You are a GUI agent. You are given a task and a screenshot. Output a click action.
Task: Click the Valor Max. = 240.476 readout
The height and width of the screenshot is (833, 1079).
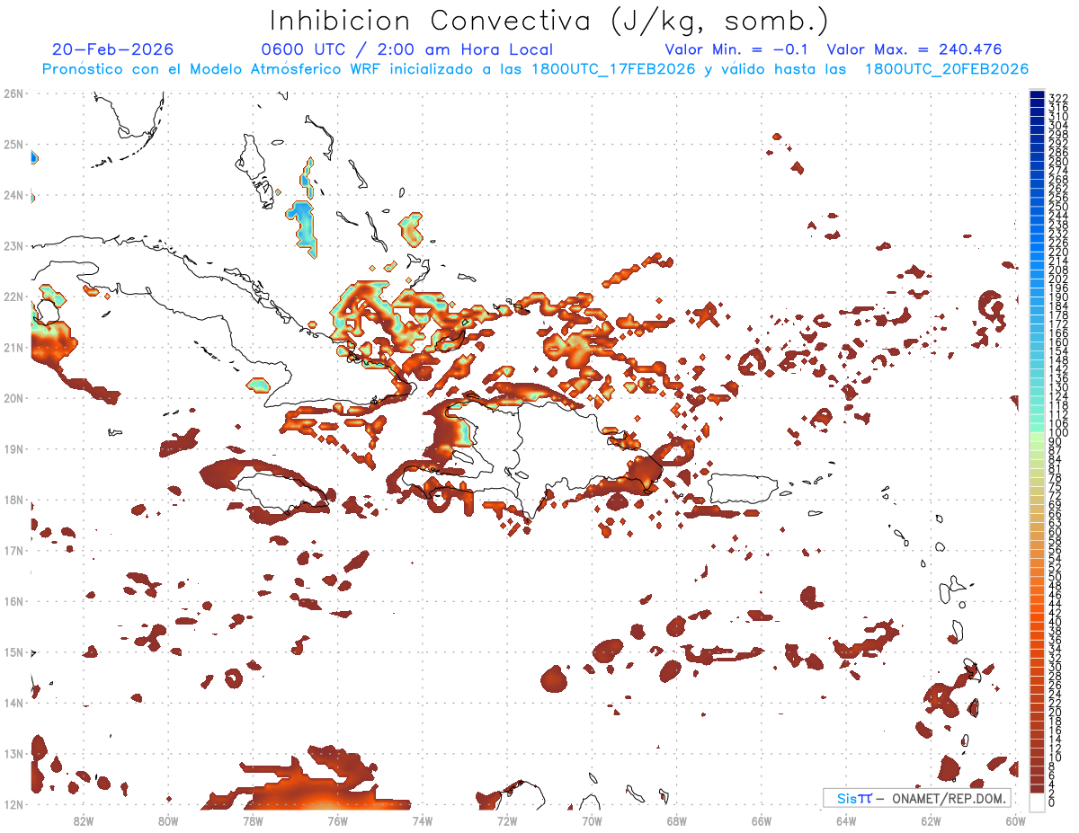(914, 49)
